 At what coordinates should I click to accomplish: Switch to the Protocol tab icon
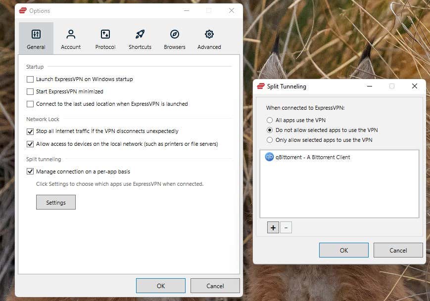[x=105, y=34]
